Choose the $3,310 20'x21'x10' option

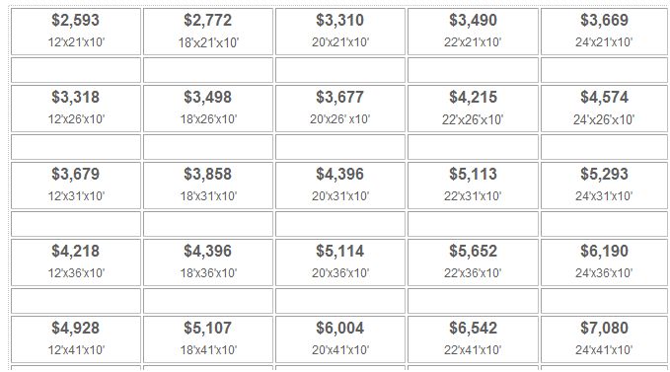click(x=340, y=32)
